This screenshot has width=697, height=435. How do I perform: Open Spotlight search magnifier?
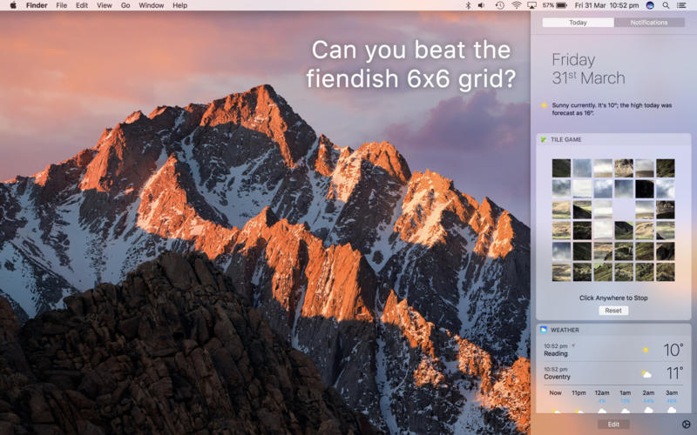[666, 5]
